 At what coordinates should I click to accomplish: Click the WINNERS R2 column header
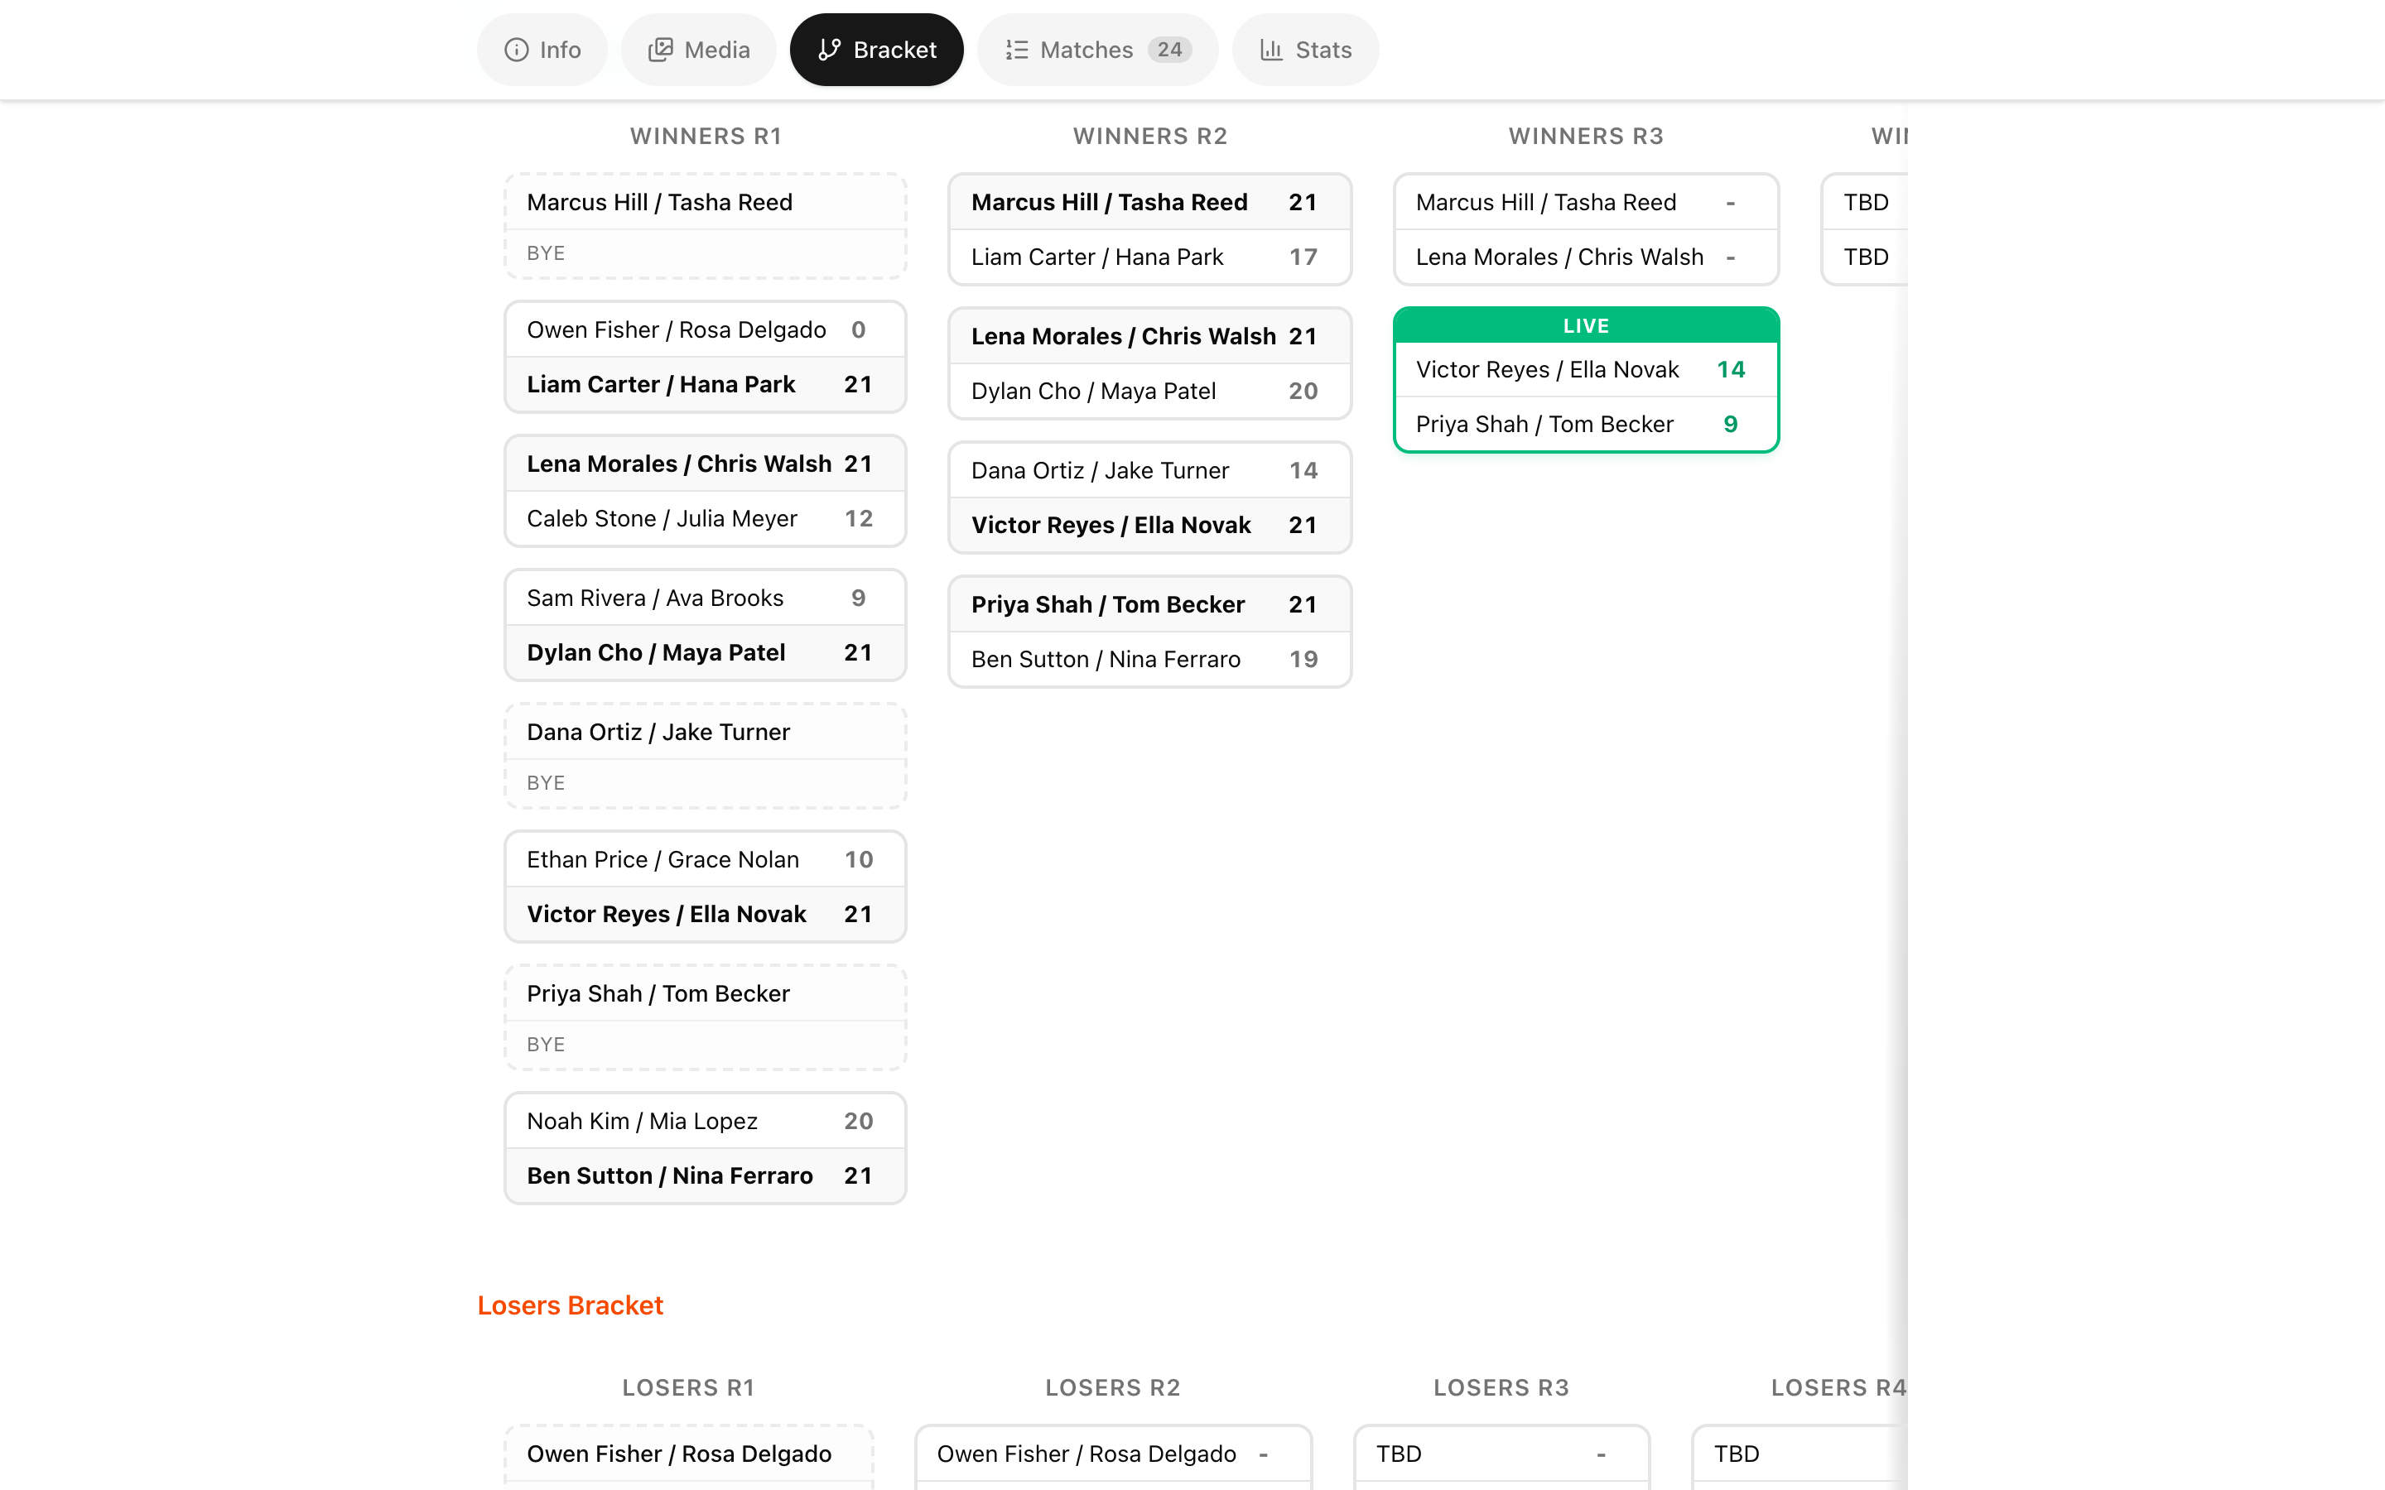1150,136
